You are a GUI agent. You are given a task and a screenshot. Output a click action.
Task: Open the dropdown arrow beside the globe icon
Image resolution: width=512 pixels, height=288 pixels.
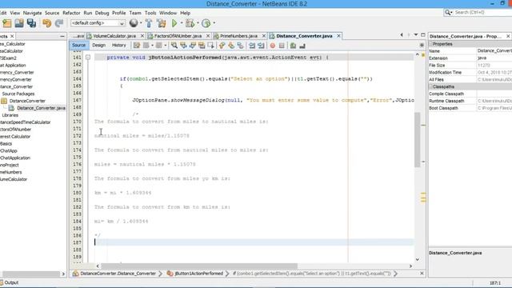click(141, 23)
